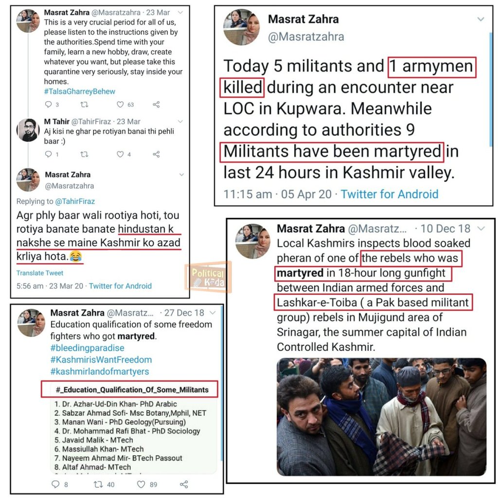Like the education qualification tweet with 89 likes

coord(141,484)
